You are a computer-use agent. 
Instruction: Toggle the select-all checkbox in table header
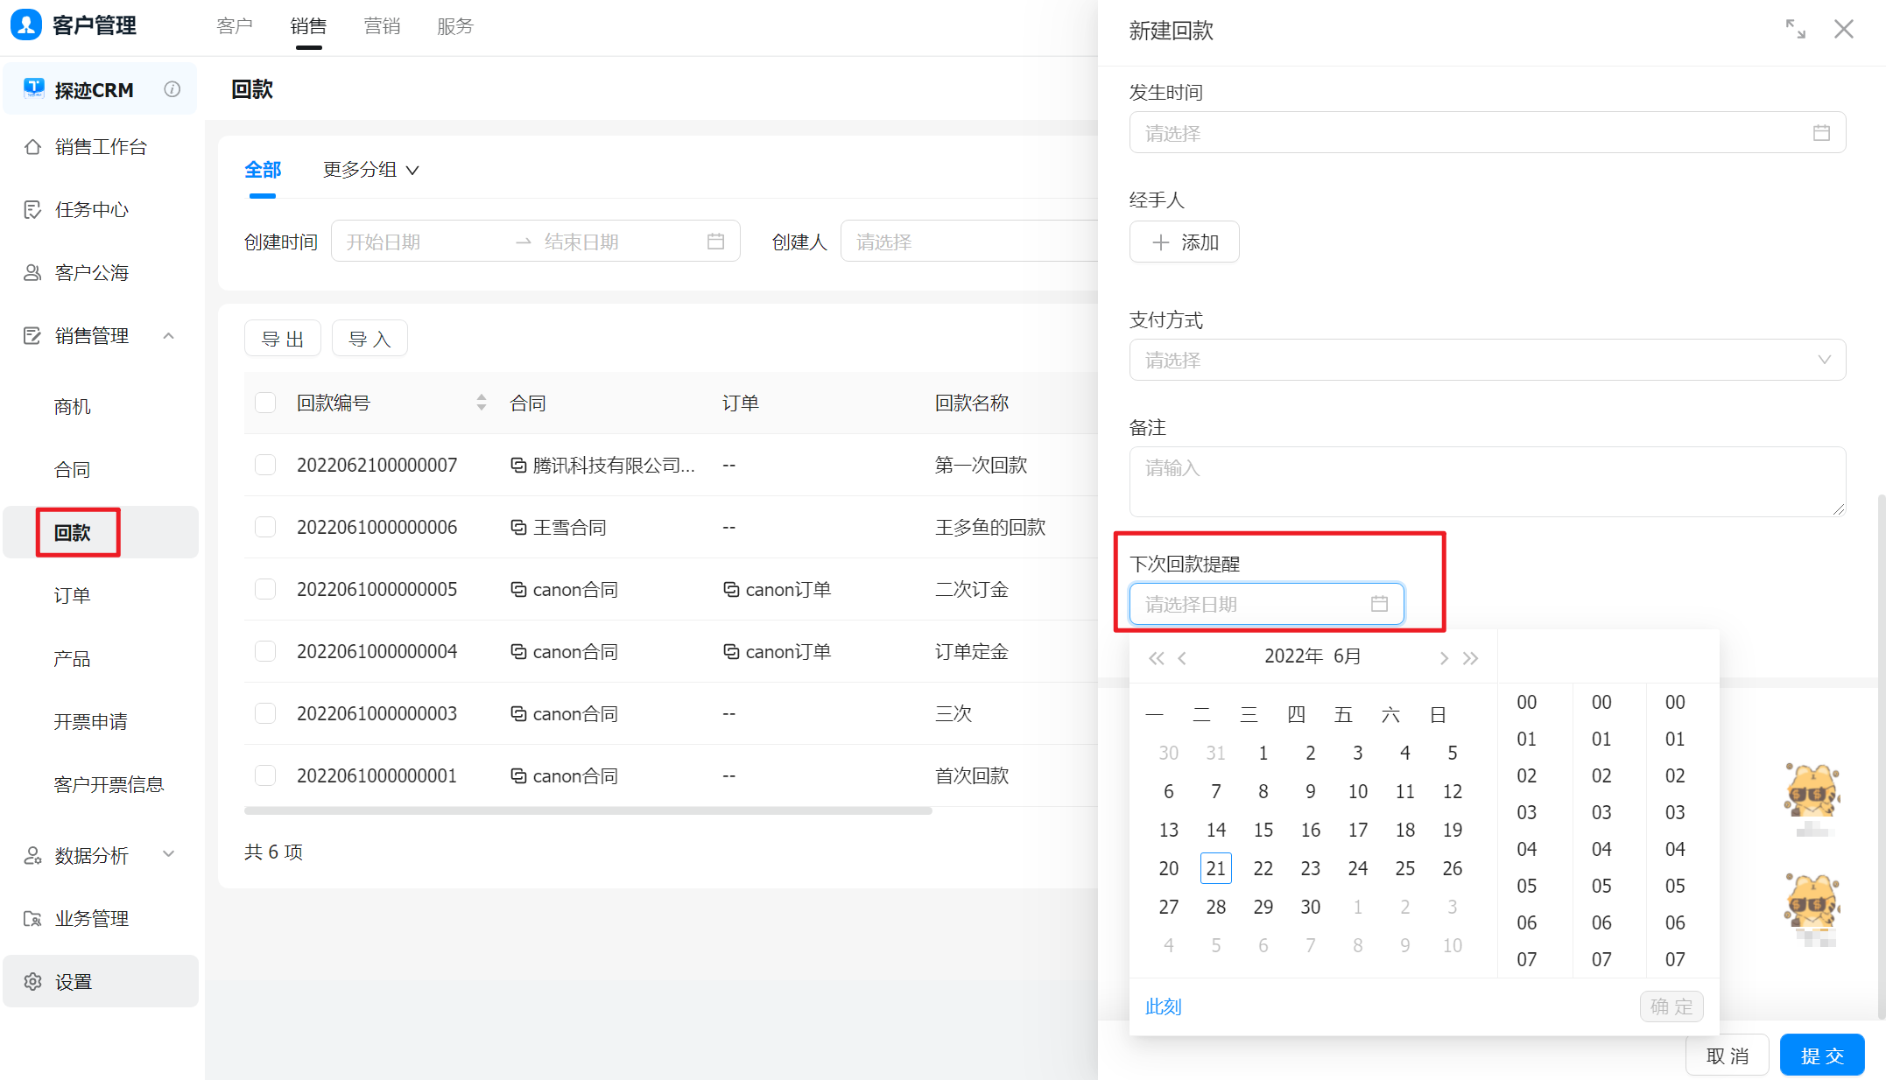(x=265, y=403)
